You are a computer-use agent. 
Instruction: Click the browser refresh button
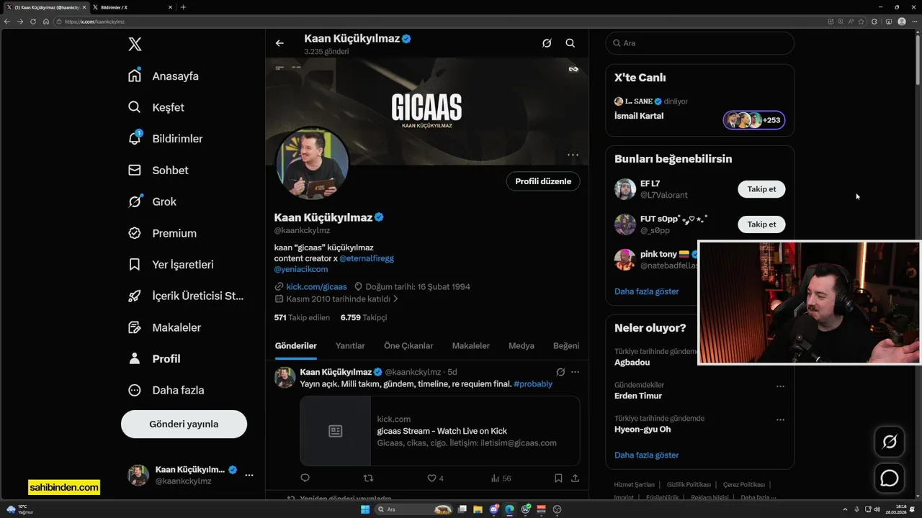32,22
